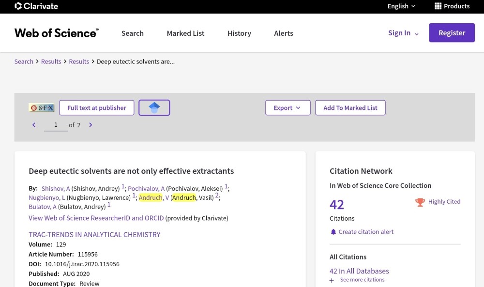Click the Web of Science logo
Image resolution: width=484 pixels, height=287 pixels.
coord(57,33)
